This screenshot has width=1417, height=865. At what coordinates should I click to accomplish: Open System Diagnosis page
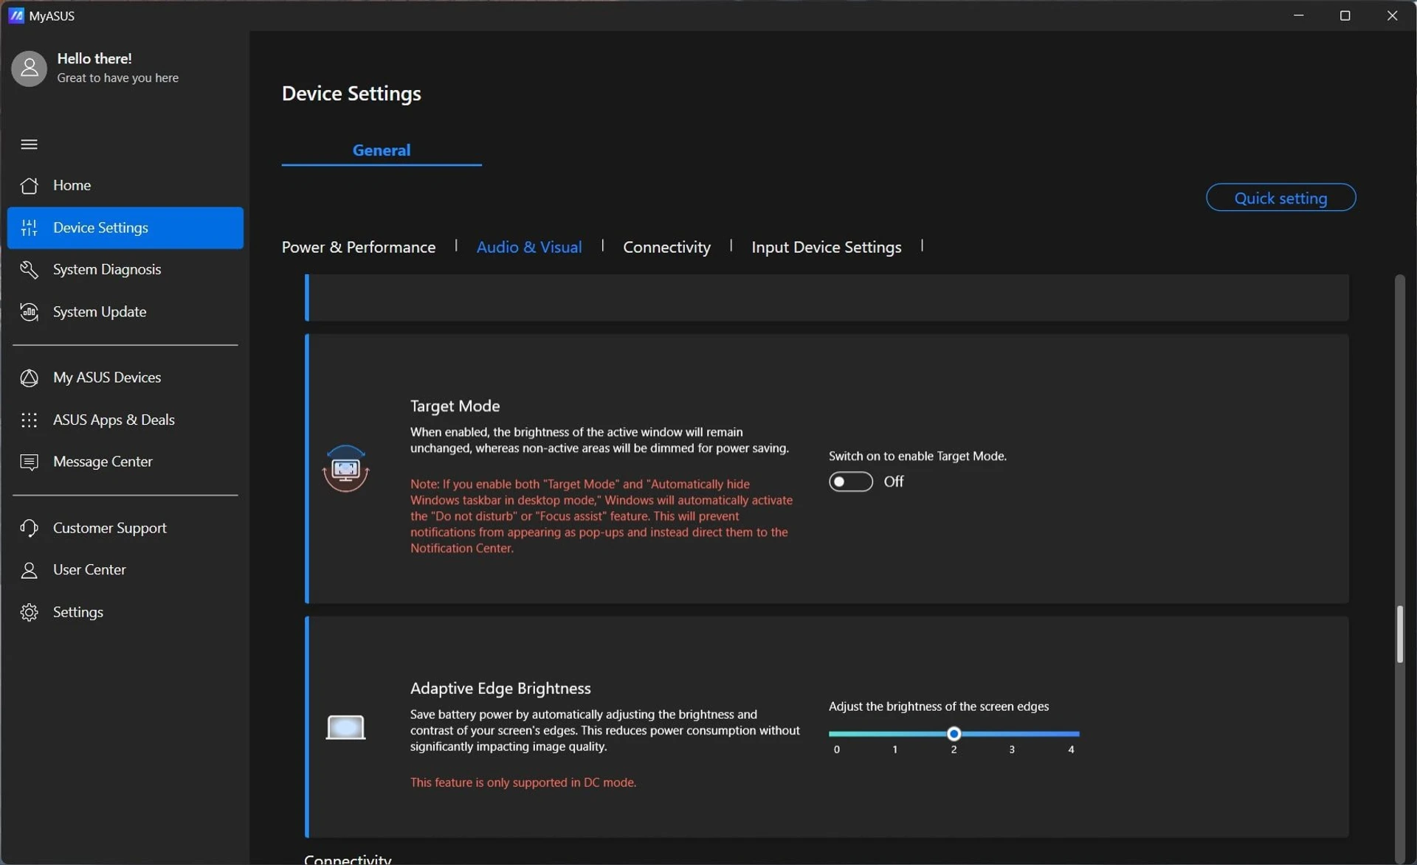[125, 270]
